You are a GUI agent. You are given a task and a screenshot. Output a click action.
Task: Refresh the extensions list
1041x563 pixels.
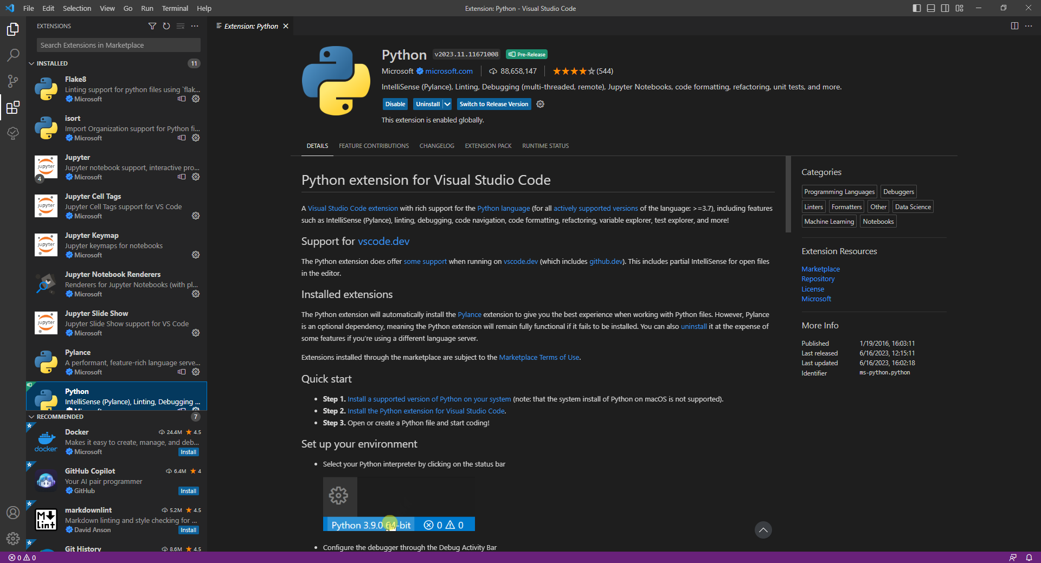166,26
